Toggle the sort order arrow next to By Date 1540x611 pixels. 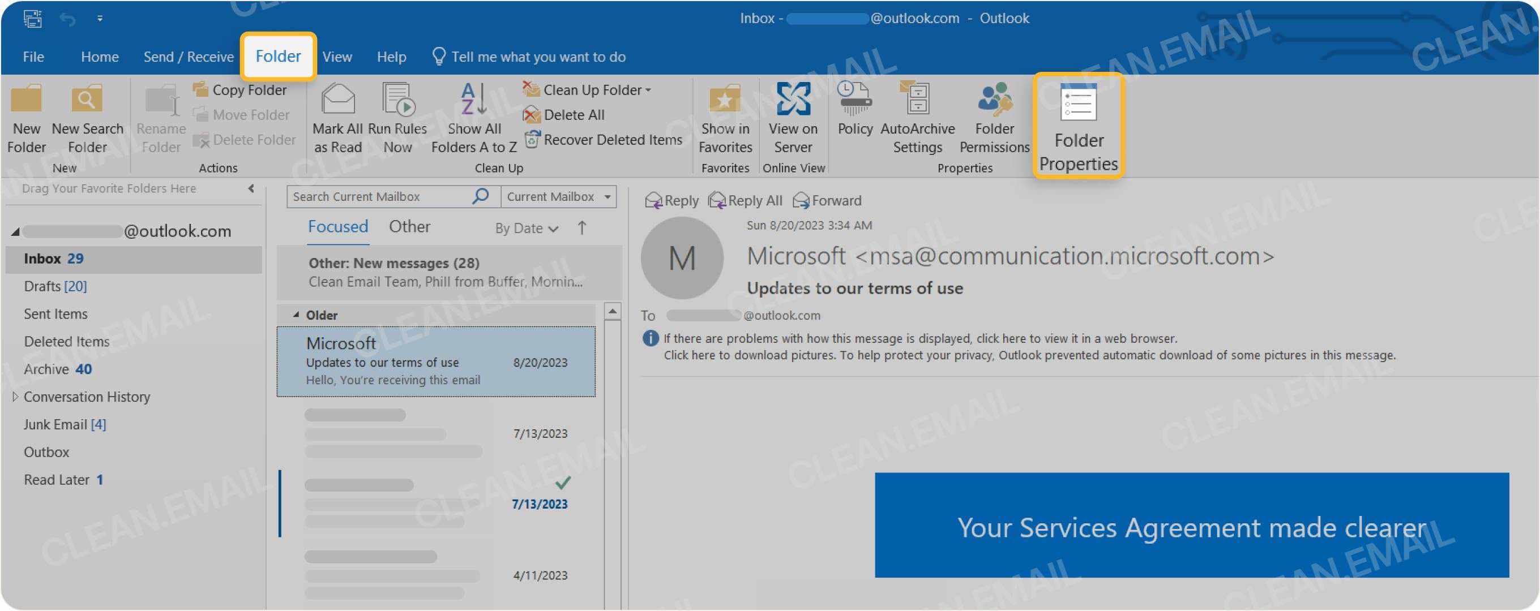pyautogui.click(x=581, y=228)
